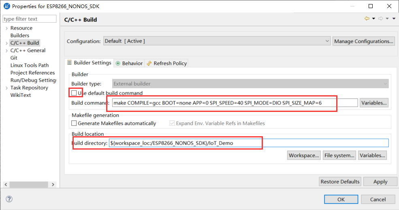Screen dimensions: 399x210
Task: Click the Manage Configurations button
Action: tap(363, 41)
